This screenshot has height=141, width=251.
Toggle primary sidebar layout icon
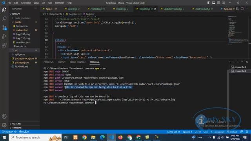(209, 3)
